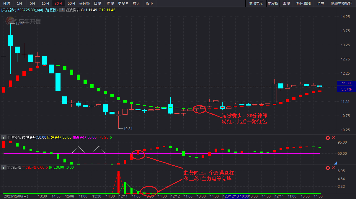Click the blue corner triangle in 个股操盘 panel
Screen dimensions: 356x199
[x=335, y=163]
